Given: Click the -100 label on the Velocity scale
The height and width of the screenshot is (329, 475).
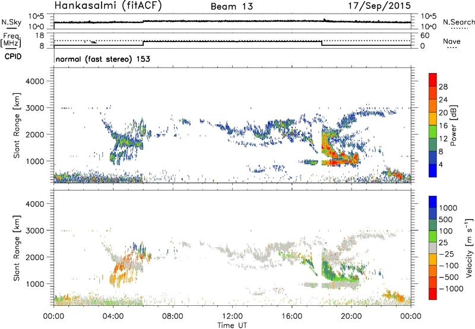Looking at the screenshot, I should click(449, 265).
